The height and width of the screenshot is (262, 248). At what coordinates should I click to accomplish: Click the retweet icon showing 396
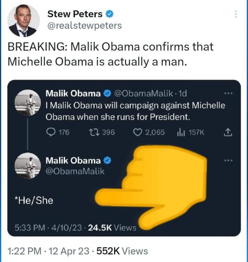click(94, 132)
